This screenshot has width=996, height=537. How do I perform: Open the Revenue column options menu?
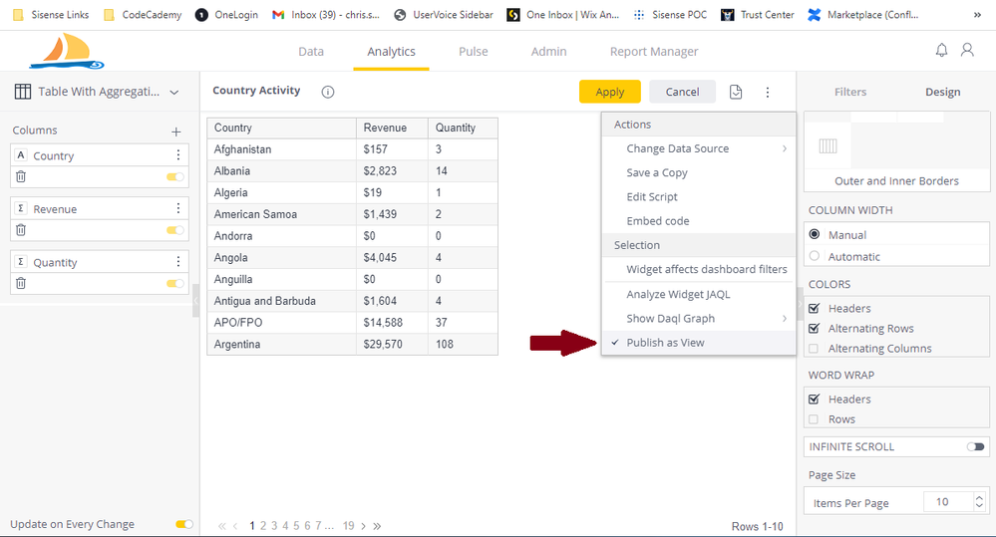(178, 208)
